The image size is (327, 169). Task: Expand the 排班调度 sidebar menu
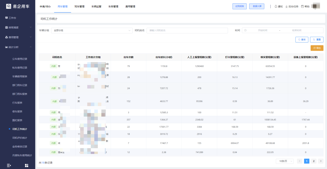click(x=18, y=27)
